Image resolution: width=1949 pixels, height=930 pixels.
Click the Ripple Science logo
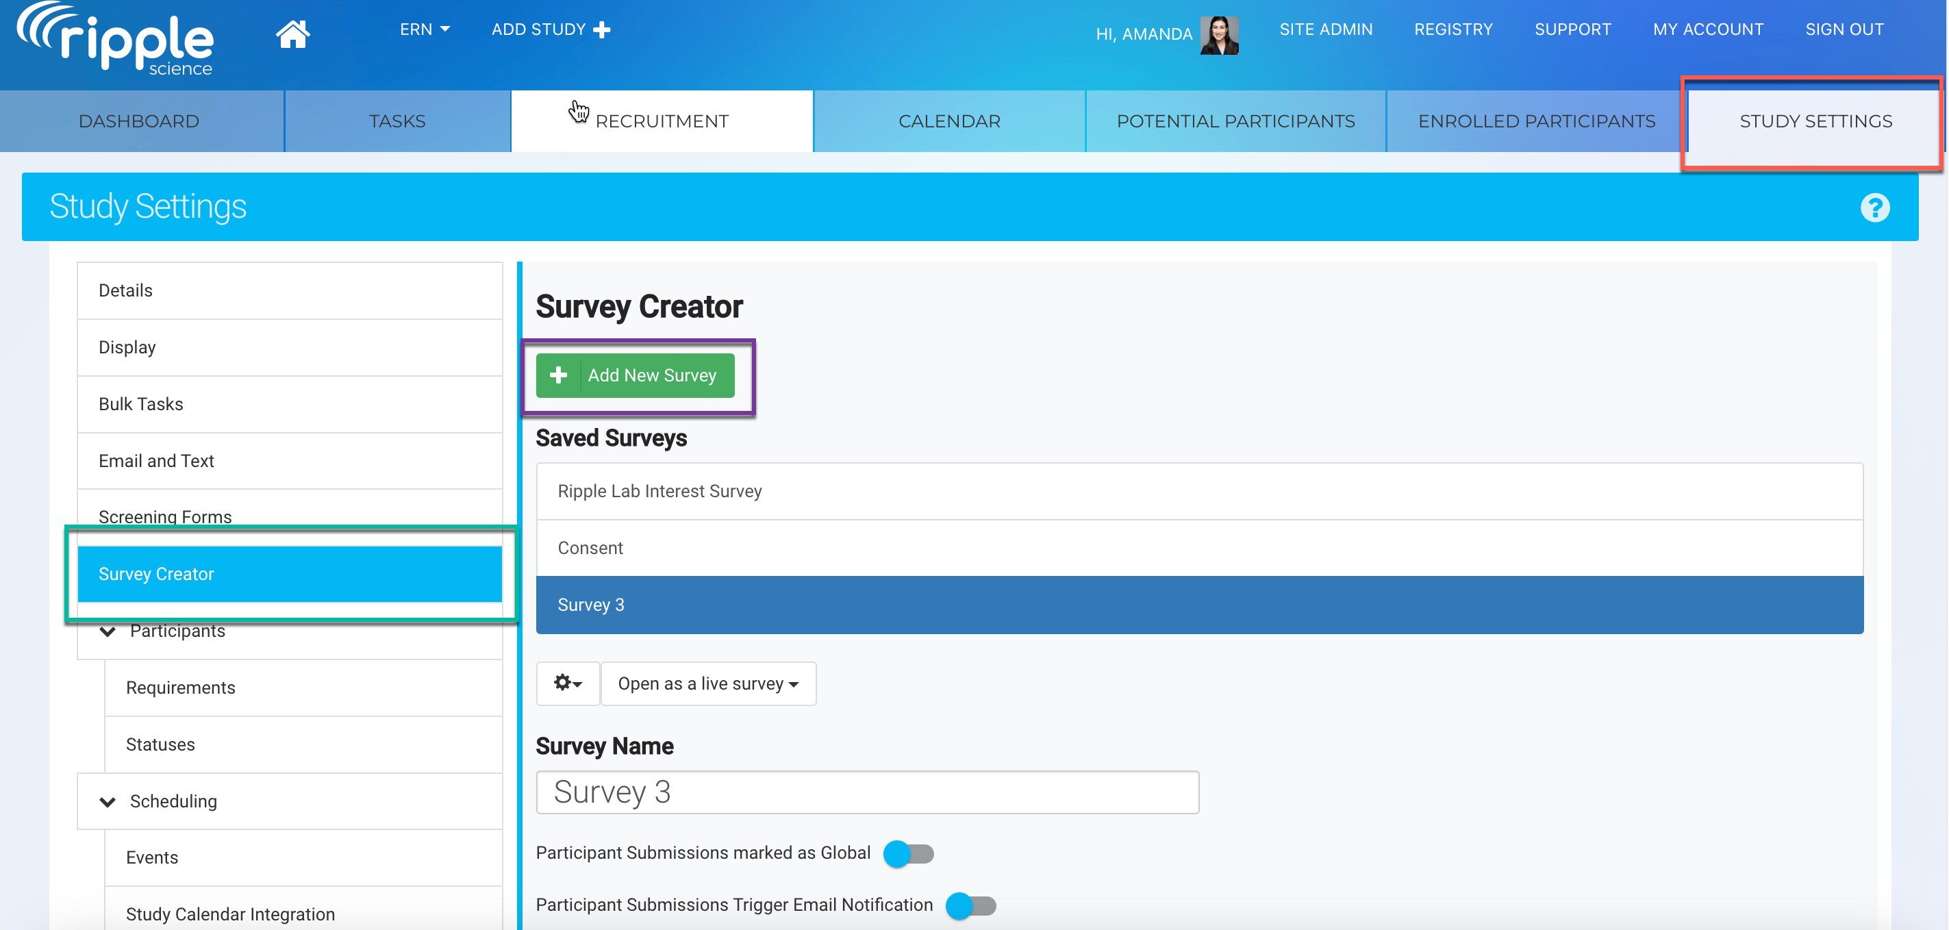(x=116, y=39)
